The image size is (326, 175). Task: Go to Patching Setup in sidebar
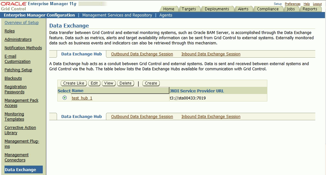(x=18, y=70)
